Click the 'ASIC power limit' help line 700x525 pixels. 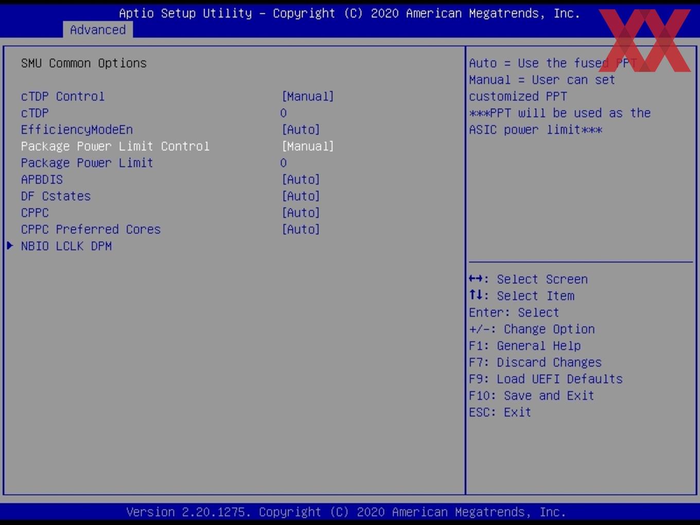[x=536, y=130]
